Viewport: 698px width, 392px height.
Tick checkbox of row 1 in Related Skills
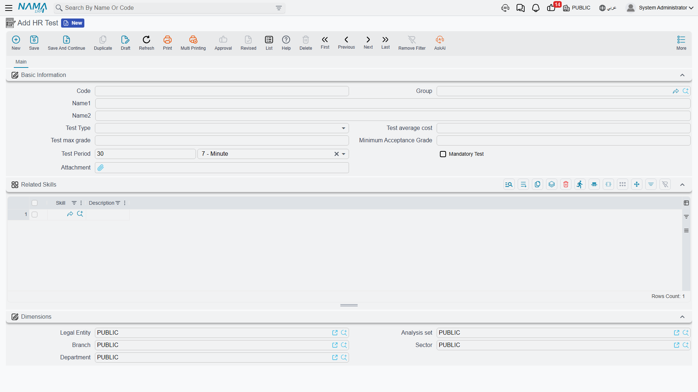coord(35,215)
